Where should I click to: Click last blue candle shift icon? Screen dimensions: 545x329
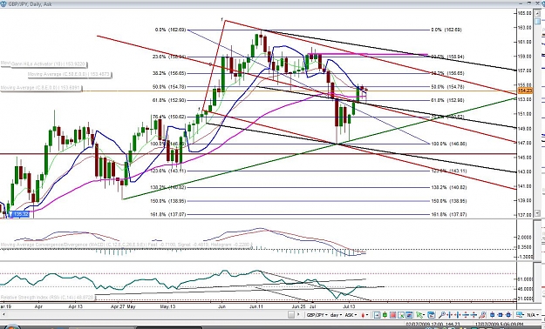tap(508, 315)
